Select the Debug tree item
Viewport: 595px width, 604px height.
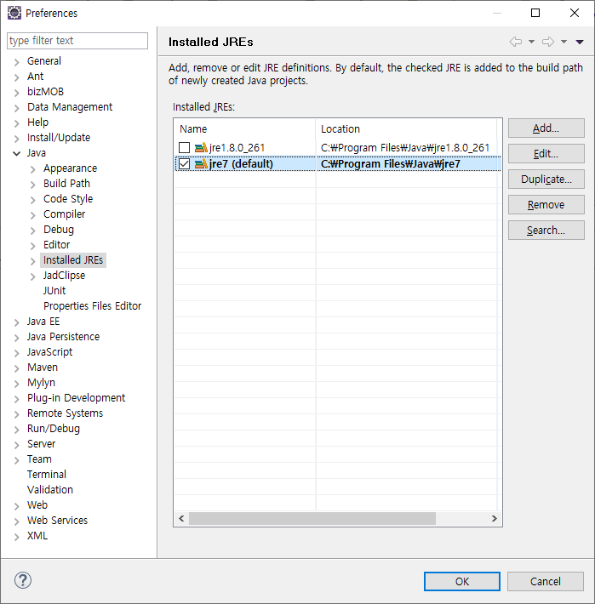tap(59, 230)
